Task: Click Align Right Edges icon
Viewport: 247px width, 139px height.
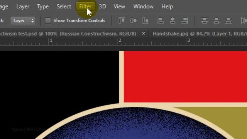Action: click(x=184, y=20)
